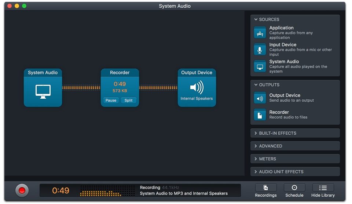The height and width of the screenshot is (204, 352).
Task: Open the Schedule clock icon
Action: 294,188
